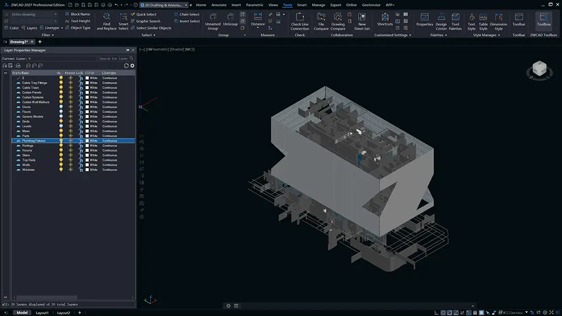Refresh the layer list
Screen dimensions: 562x316
[x=126, y=66]
